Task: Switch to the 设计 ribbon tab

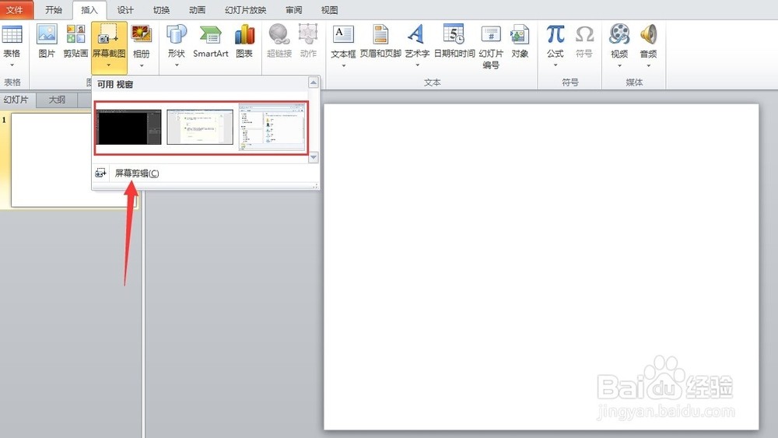Action: 125,10
